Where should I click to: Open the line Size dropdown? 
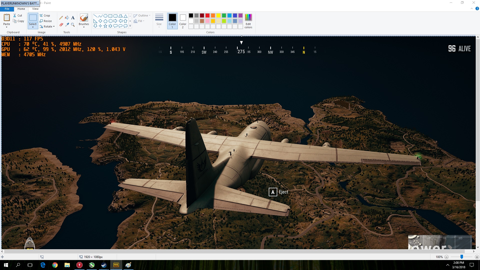tap(159, 20)
